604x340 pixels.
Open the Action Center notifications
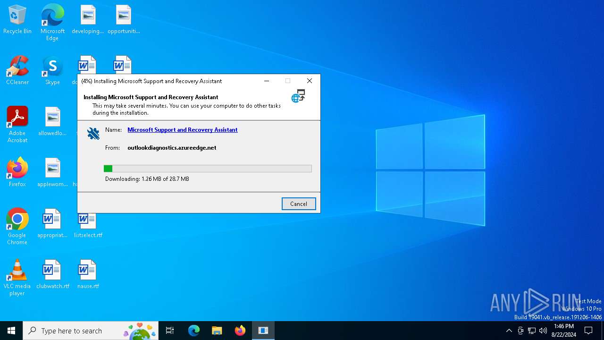pyautogui.click(x=588, y=331)
